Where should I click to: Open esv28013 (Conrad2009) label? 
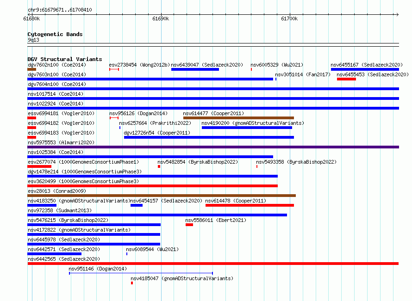tap(57, 191)
